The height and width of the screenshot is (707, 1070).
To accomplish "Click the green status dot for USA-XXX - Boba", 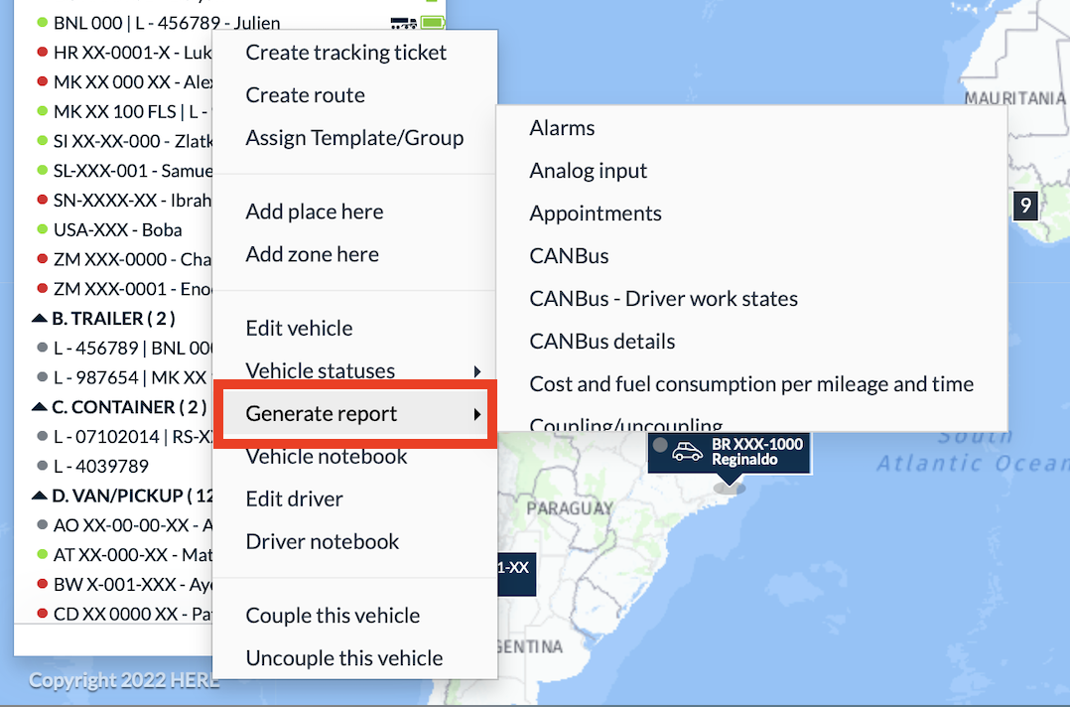I will tap(43, 229).
